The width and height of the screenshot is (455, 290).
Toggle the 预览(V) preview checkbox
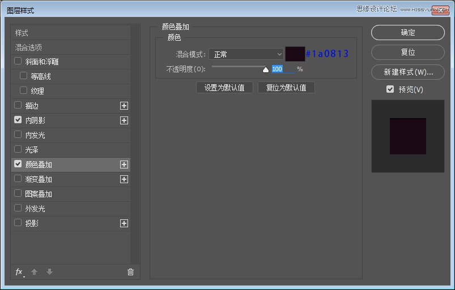pyautogui.click(x=390, y=89)
